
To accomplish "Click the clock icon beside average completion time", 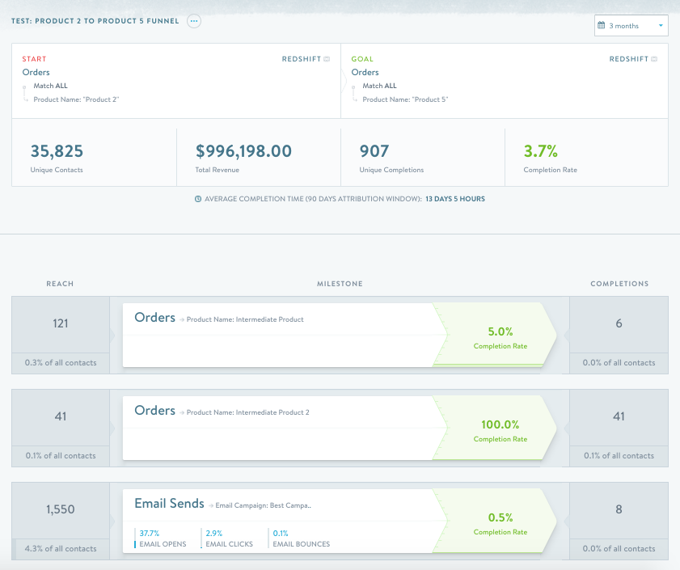I will pyautogui.click(x=198, y=199).
